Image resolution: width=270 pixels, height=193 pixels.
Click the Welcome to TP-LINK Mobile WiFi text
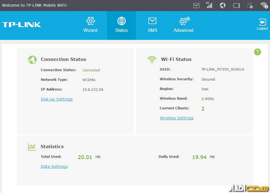(x=35, y=5)
